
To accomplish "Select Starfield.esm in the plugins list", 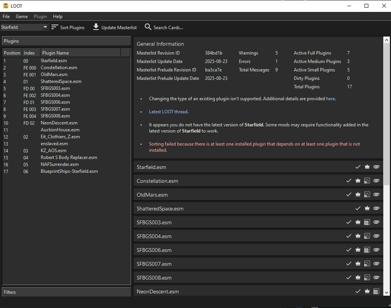I will 66,61.
